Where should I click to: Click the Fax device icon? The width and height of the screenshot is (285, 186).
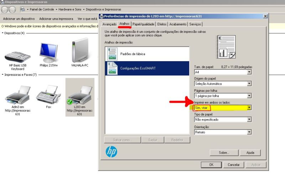pyautogui.click(x=48, y=94)
